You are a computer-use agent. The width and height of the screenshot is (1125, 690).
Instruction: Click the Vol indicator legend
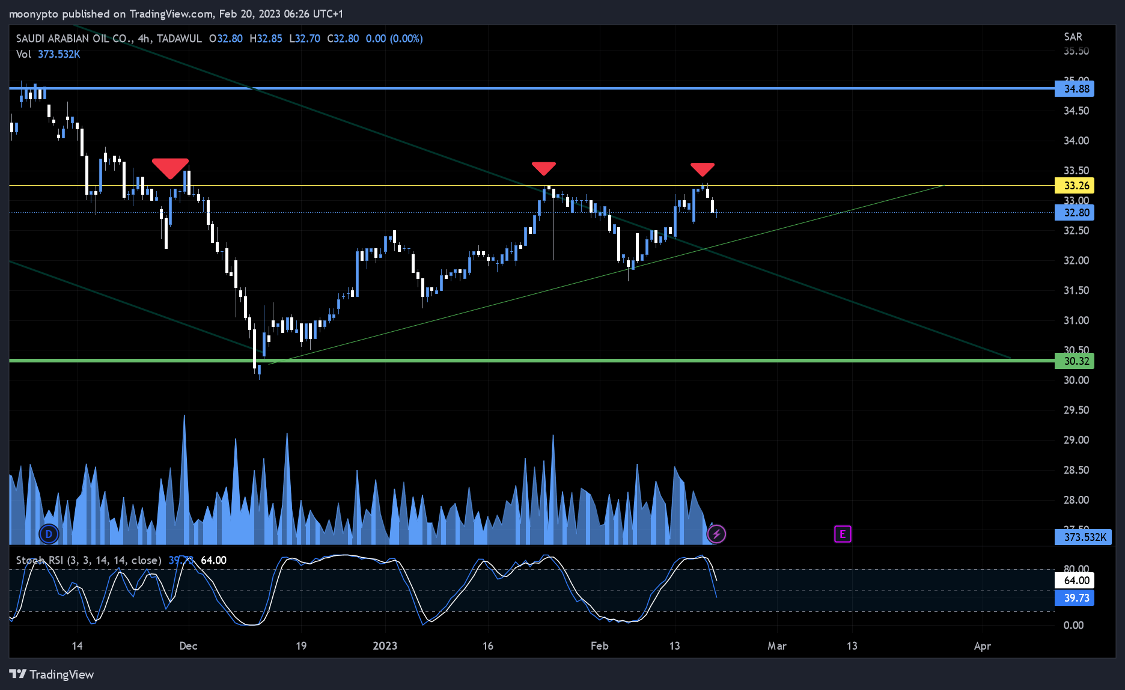point(48,54)
